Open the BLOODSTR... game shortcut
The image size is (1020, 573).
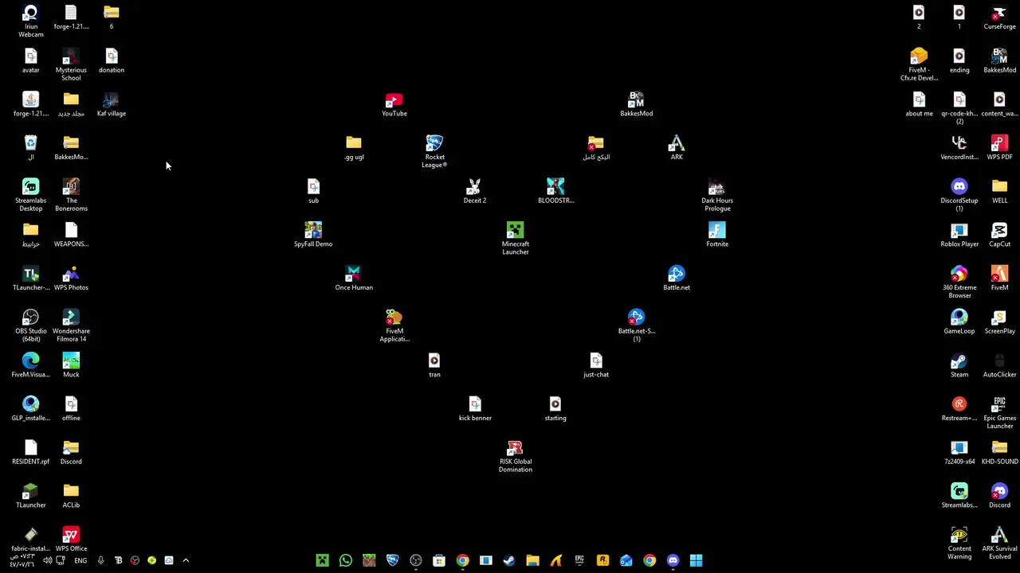point(555,191)
